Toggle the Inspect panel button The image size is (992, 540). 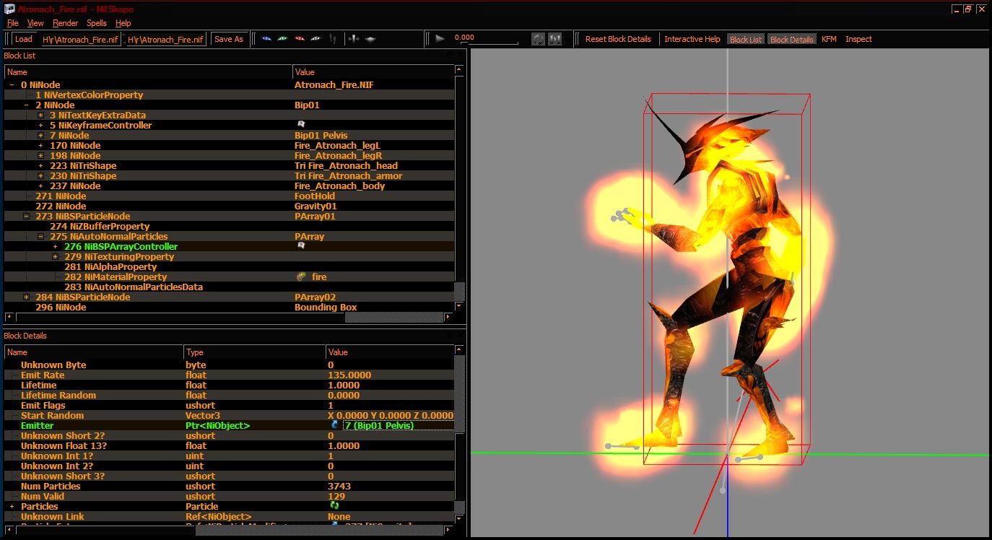point(858,39)
